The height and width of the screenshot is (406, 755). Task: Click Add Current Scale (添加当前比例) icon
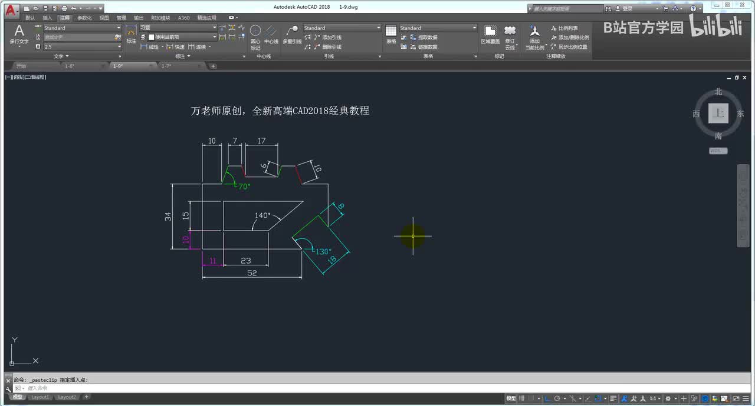534,36
